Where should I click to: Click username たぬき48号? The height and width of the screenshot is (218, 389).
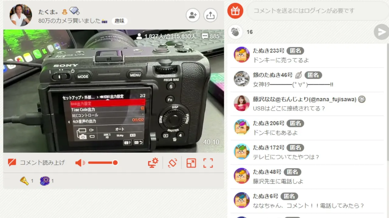tap(267, 172)
